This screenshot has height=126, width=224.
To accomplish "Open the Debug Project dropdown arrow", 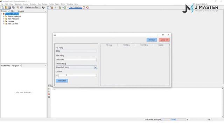I will click(x=62, y=7).
